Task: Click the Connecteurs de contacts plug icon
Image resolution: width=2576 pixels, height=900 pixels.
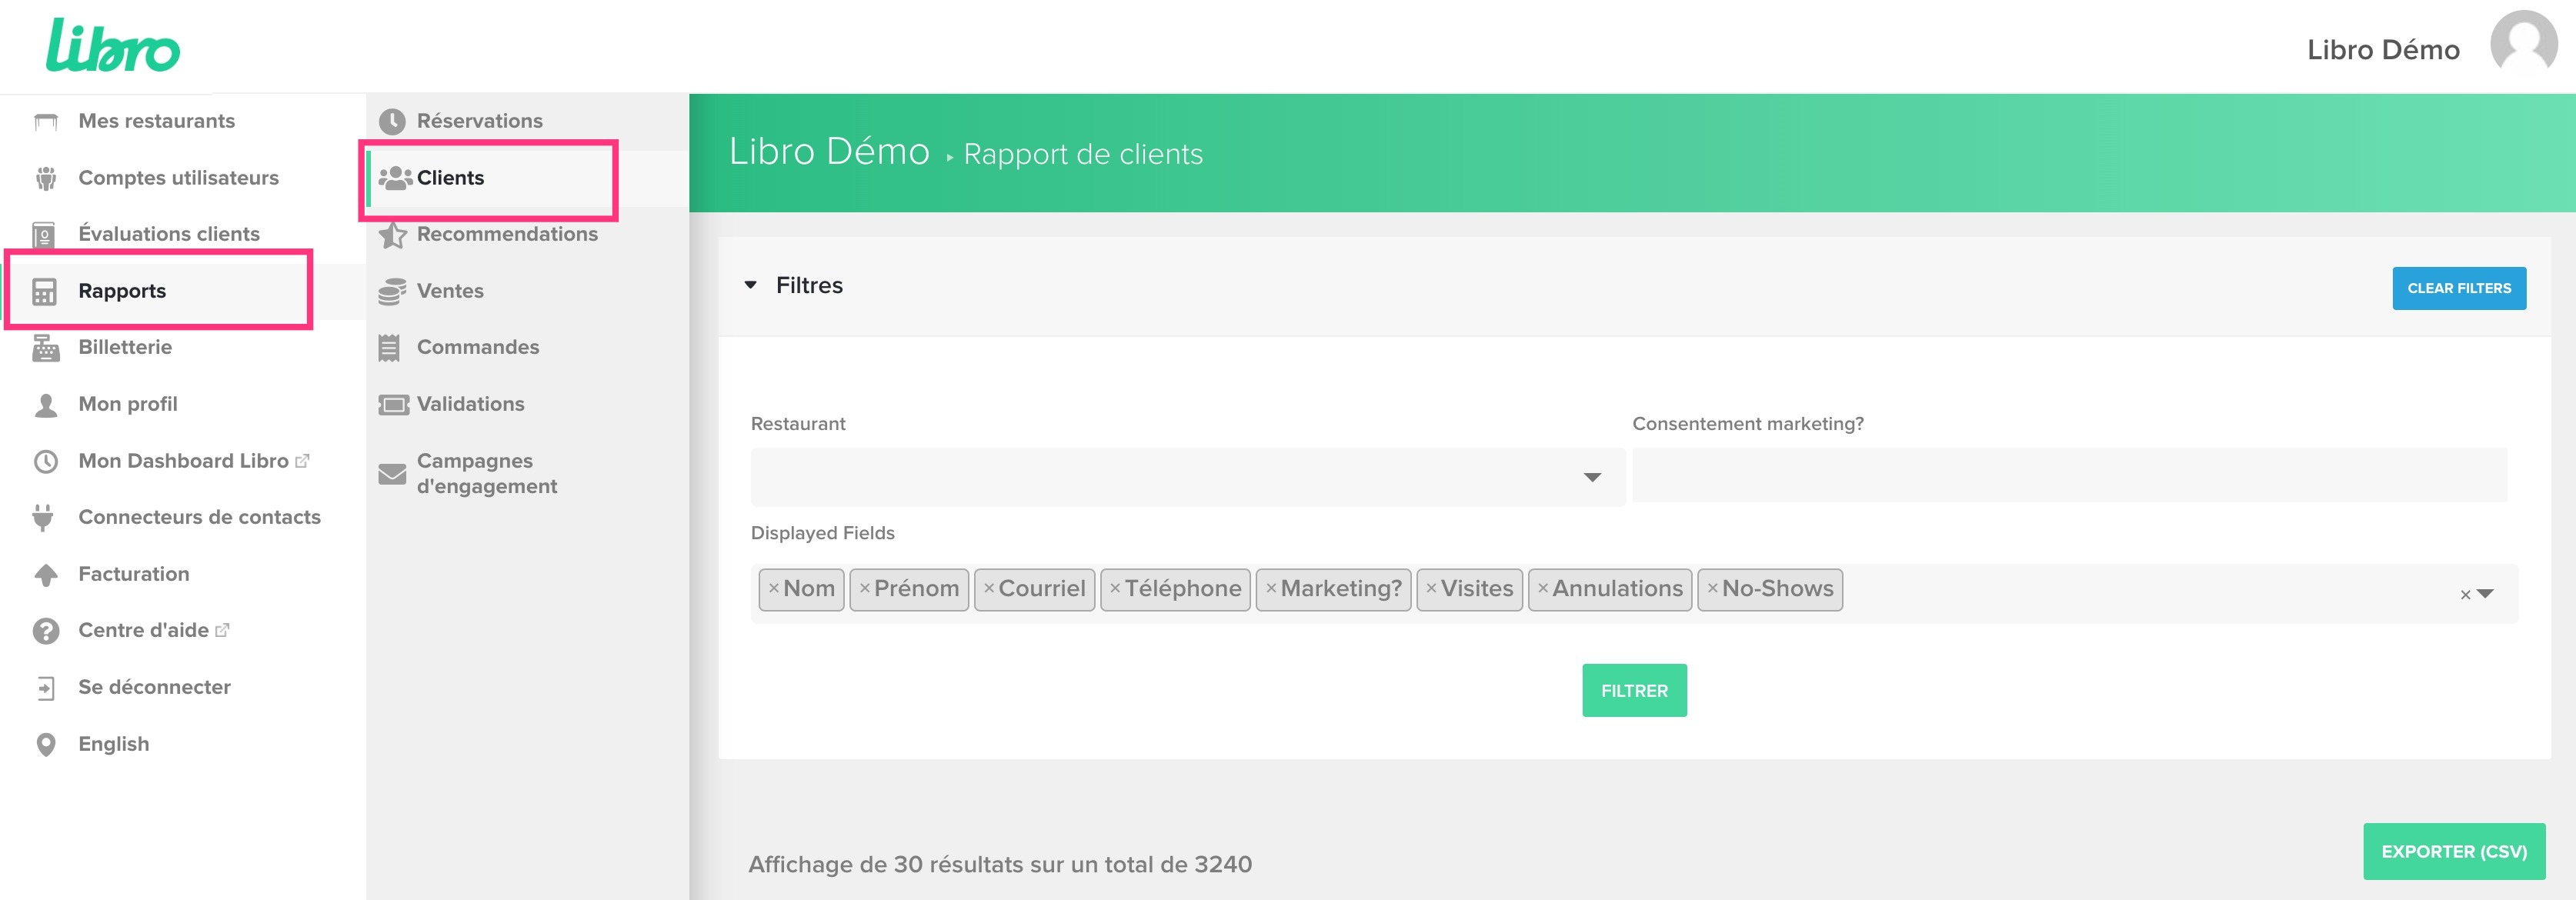Action: pyautogui.click(x=43, y=517)
